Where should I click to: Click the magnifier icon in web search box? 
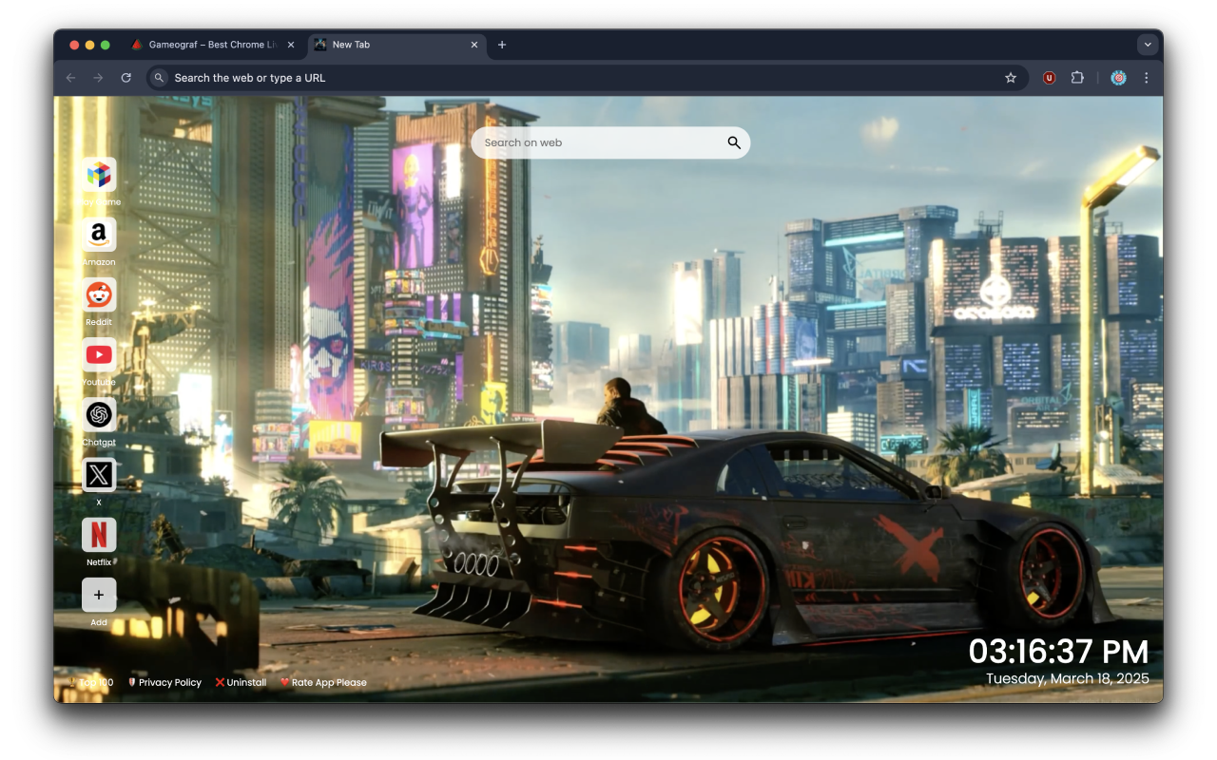click(734, 142)
